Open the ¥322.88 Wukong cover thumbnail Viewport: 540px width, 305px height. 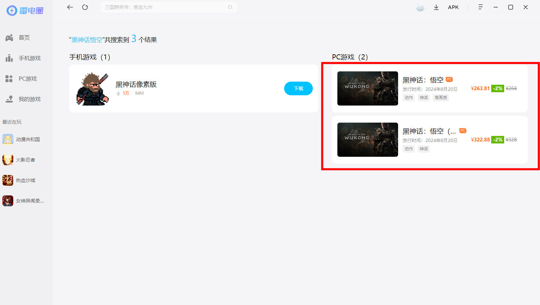(368, 140)
